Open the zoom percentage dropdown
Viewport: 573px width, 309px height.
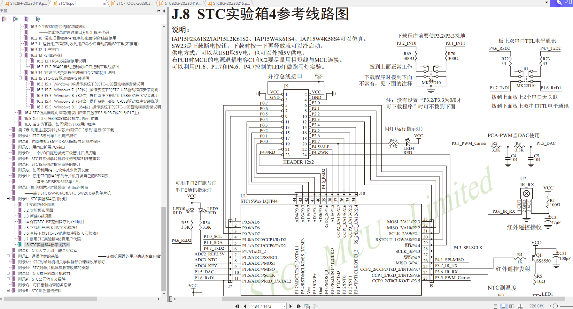point(550,306)
